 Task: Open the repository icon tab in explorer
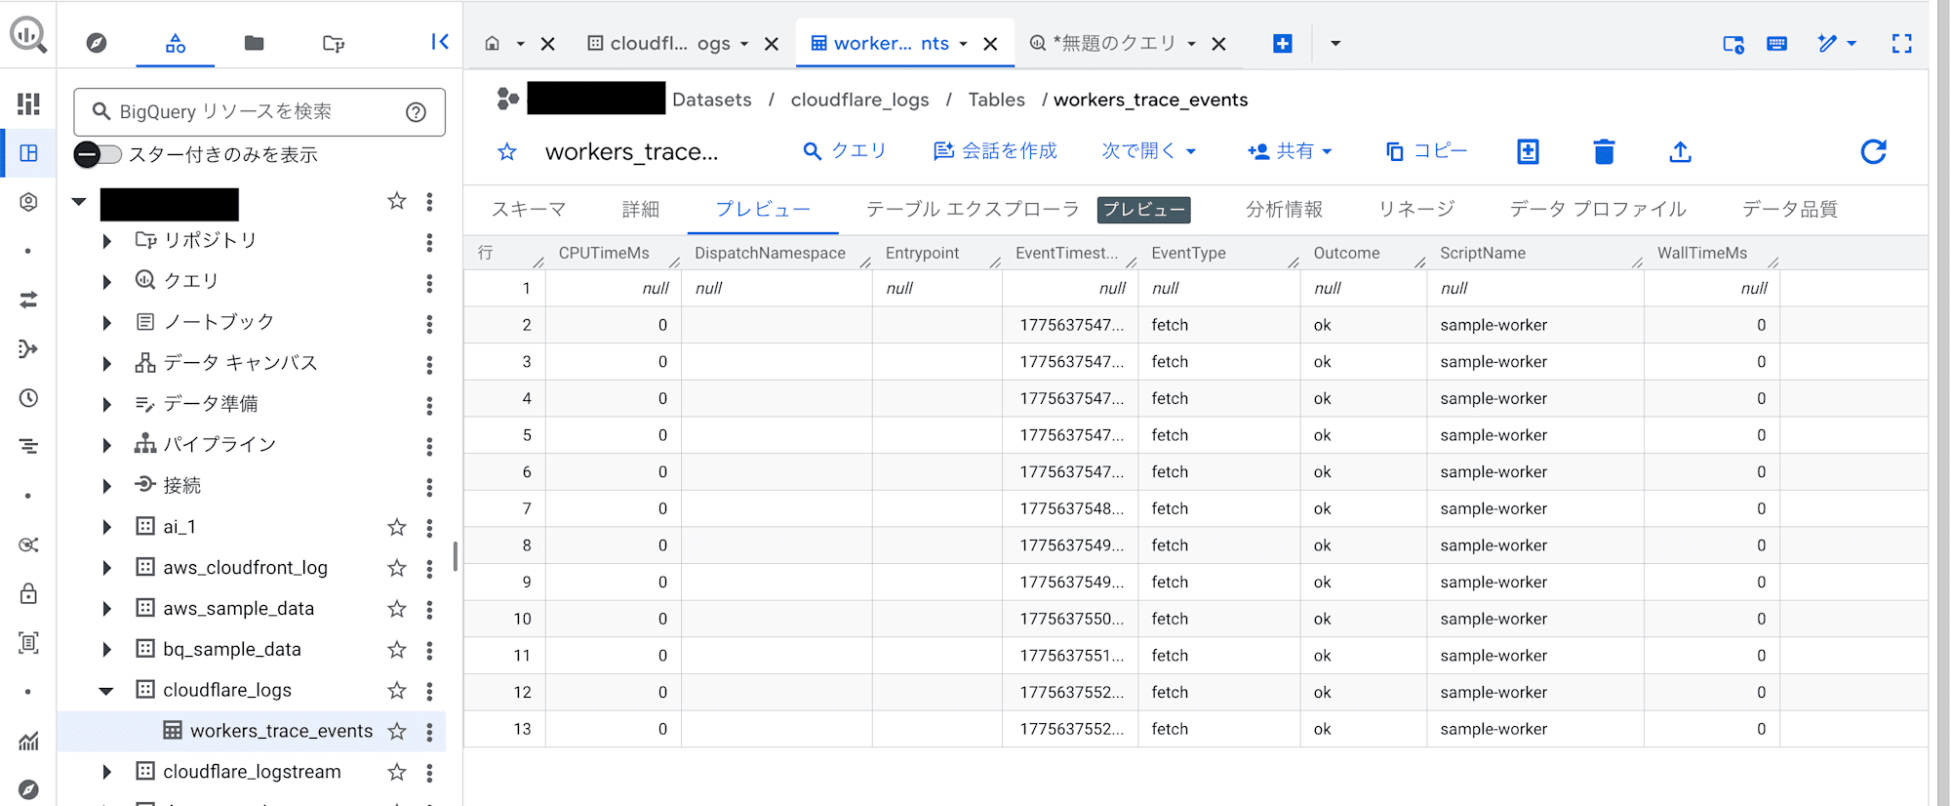click(x=334, y=43)
